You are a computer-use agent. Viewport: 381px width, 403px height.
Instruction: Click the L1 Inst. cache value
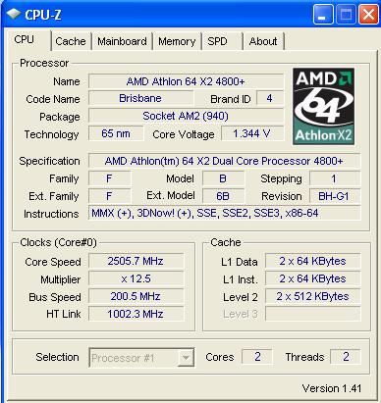pyautogui.click(x=313, y=278)
